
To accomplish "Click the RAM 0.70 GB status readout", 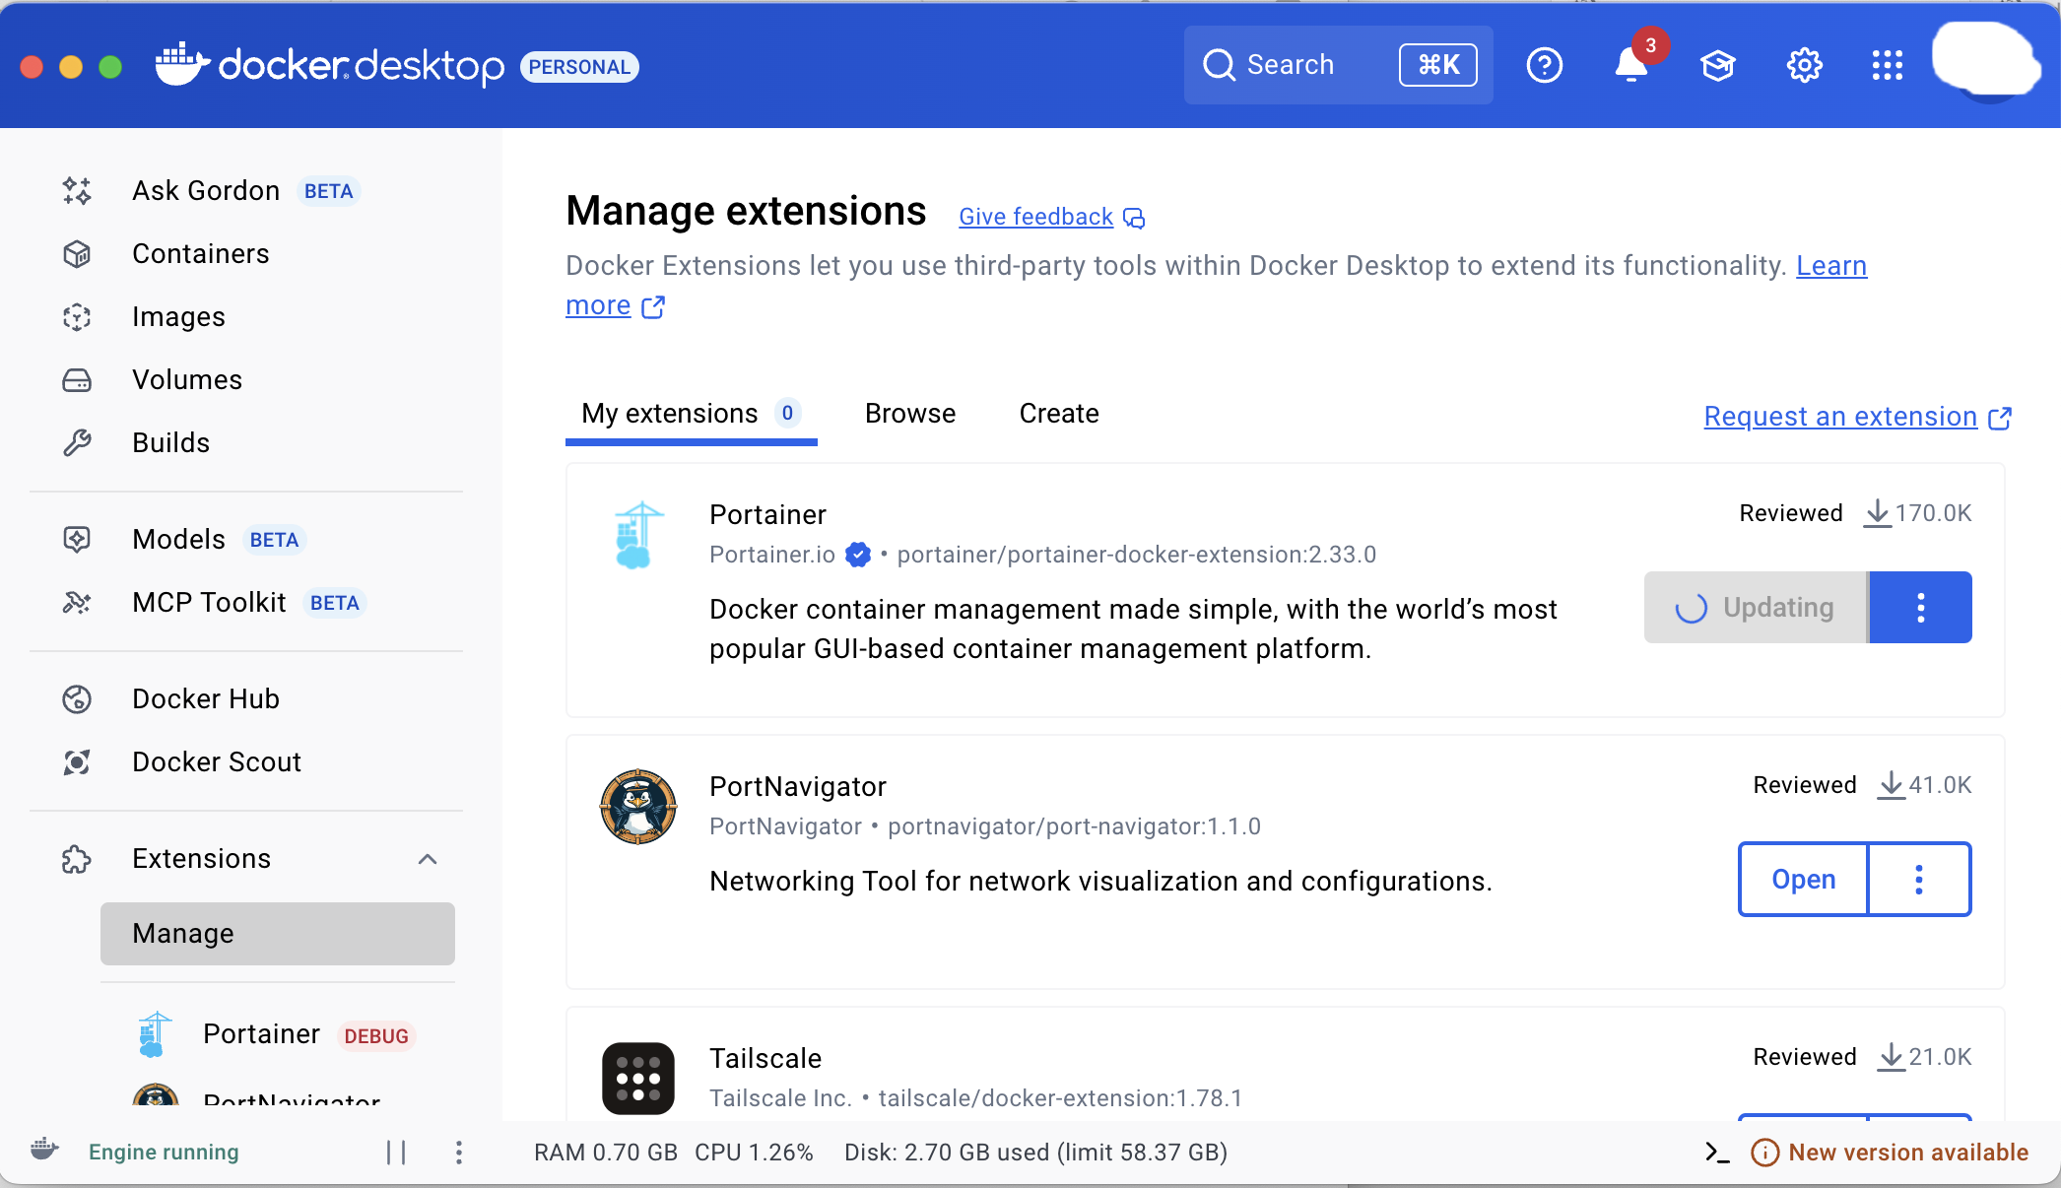I will (606, 1152).
